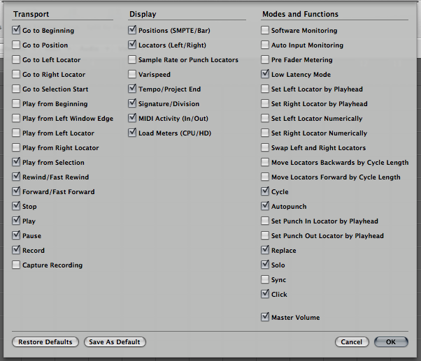Check the Varispeed display option
The height and width of the screenshot is (361, 421).
(x=133, y=75)
